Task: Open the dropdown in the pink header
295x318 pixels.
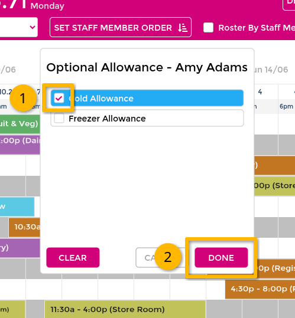Action: click(x=19, y=27)
